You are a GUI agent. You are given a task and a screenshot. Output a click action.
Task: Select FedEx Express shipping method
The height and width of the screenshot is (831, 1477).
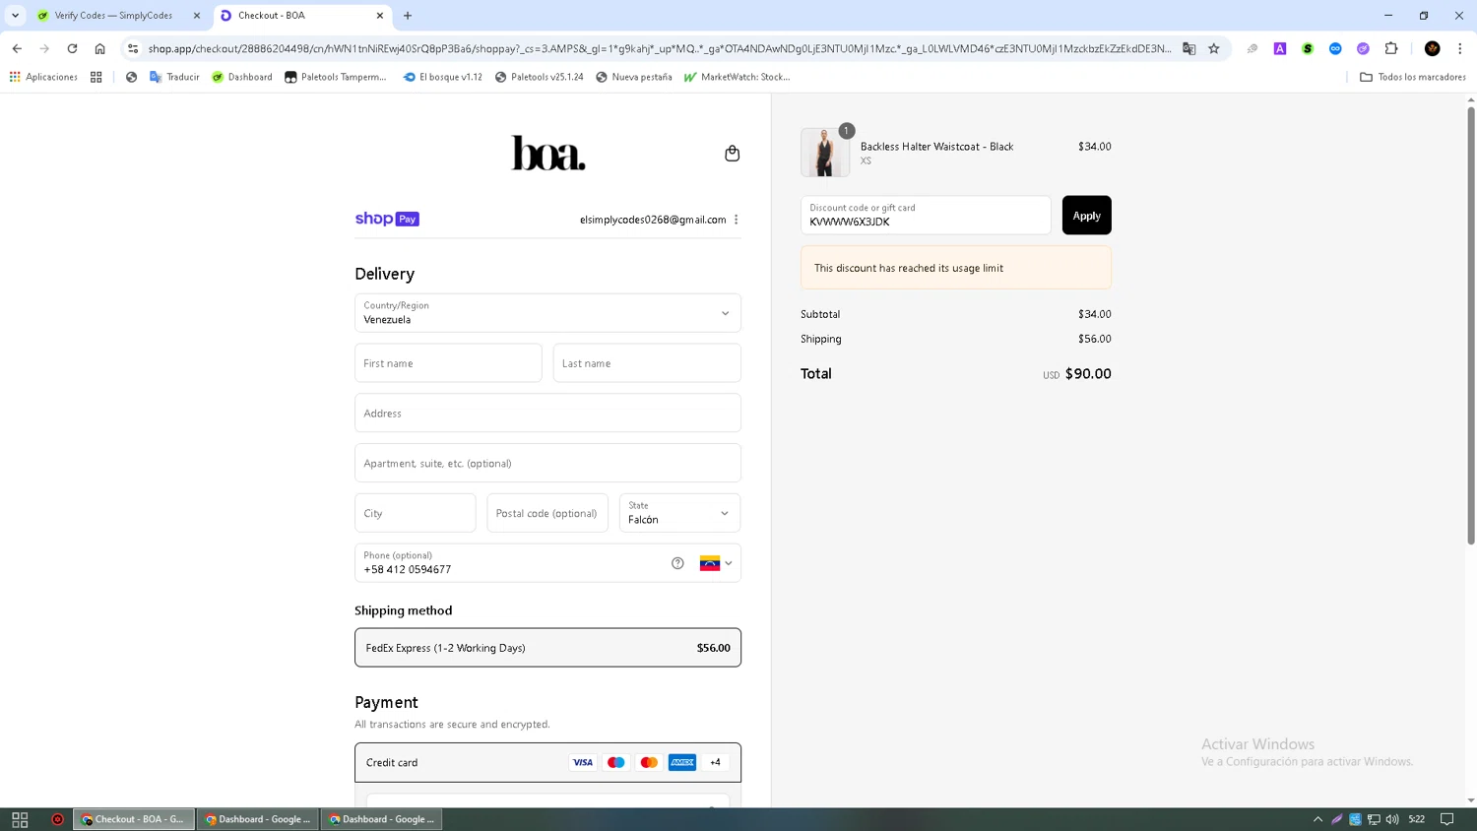[547, 648]
